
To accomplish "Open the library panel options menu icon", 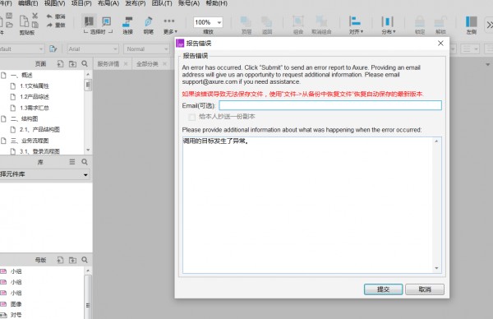I will [72, 162].
